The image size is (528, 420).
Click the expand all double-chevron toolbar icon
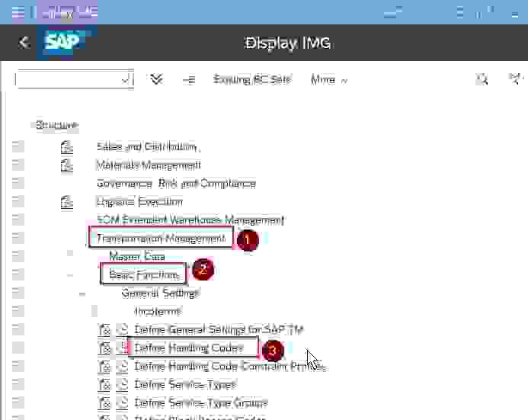click(x=157, y=79)
